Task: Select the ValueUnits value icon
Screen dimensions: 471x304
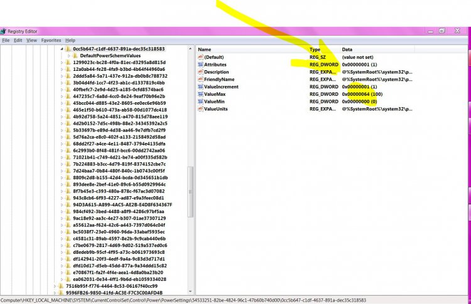Action: [x=200, y=109]
